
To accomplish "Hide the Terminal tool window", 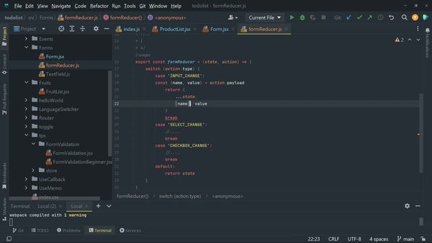I will tap(418, 206).
